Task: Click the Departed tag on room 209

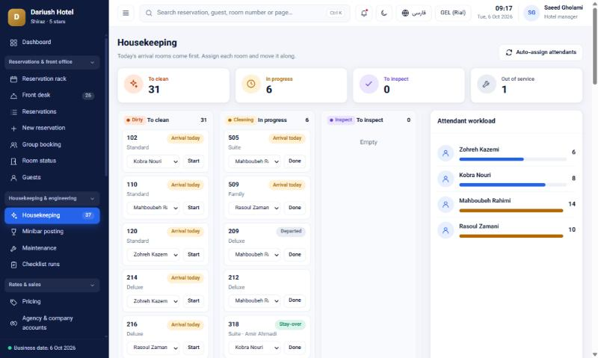Action: pyautogui.click(x=291, y=232)
